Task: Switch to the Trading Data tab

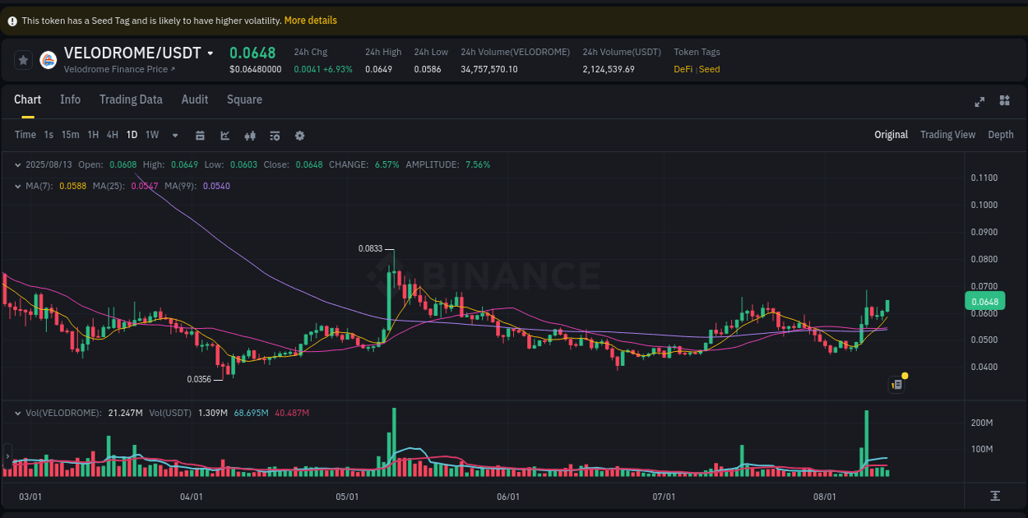Action: [x=131, y=99]
